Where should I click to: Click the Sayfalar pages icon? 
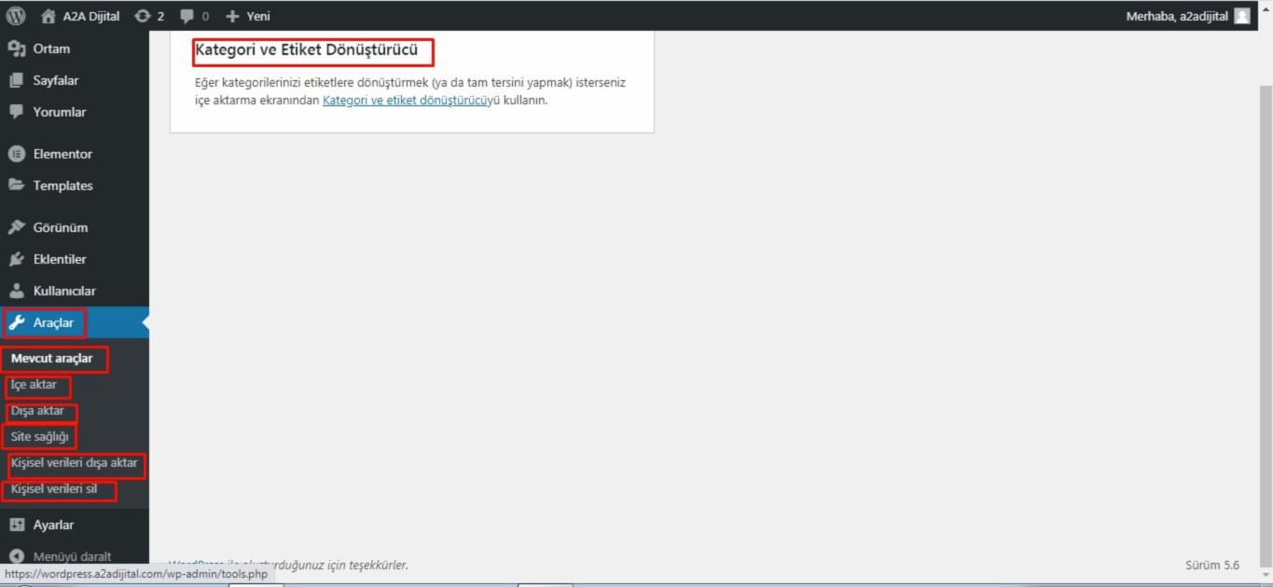click(x=16, y=80)
